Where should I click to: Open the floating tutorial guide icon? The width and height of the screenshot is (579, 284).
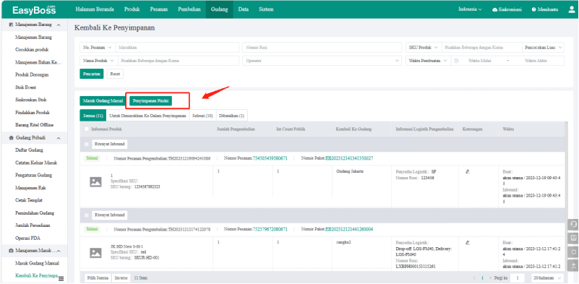click(x=573, y=238)
